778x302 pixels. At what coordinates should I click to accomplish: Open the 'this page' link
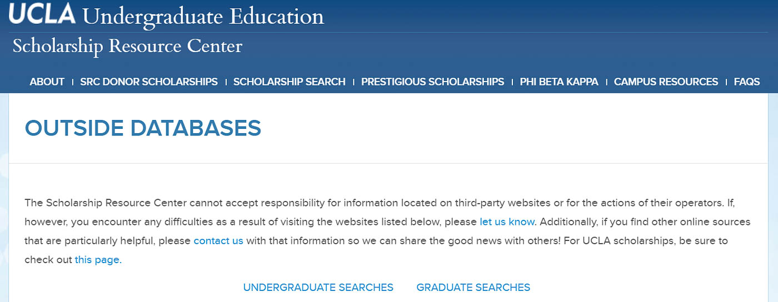pyautogui.click(x=97, y=260)
